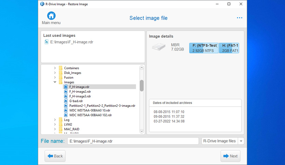
Task: Select the last used image file icon
Action: pos(46,42)
